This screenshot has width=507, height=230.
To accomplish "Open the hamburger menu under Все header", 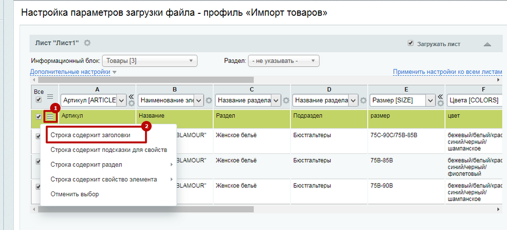I will [50, 96].
